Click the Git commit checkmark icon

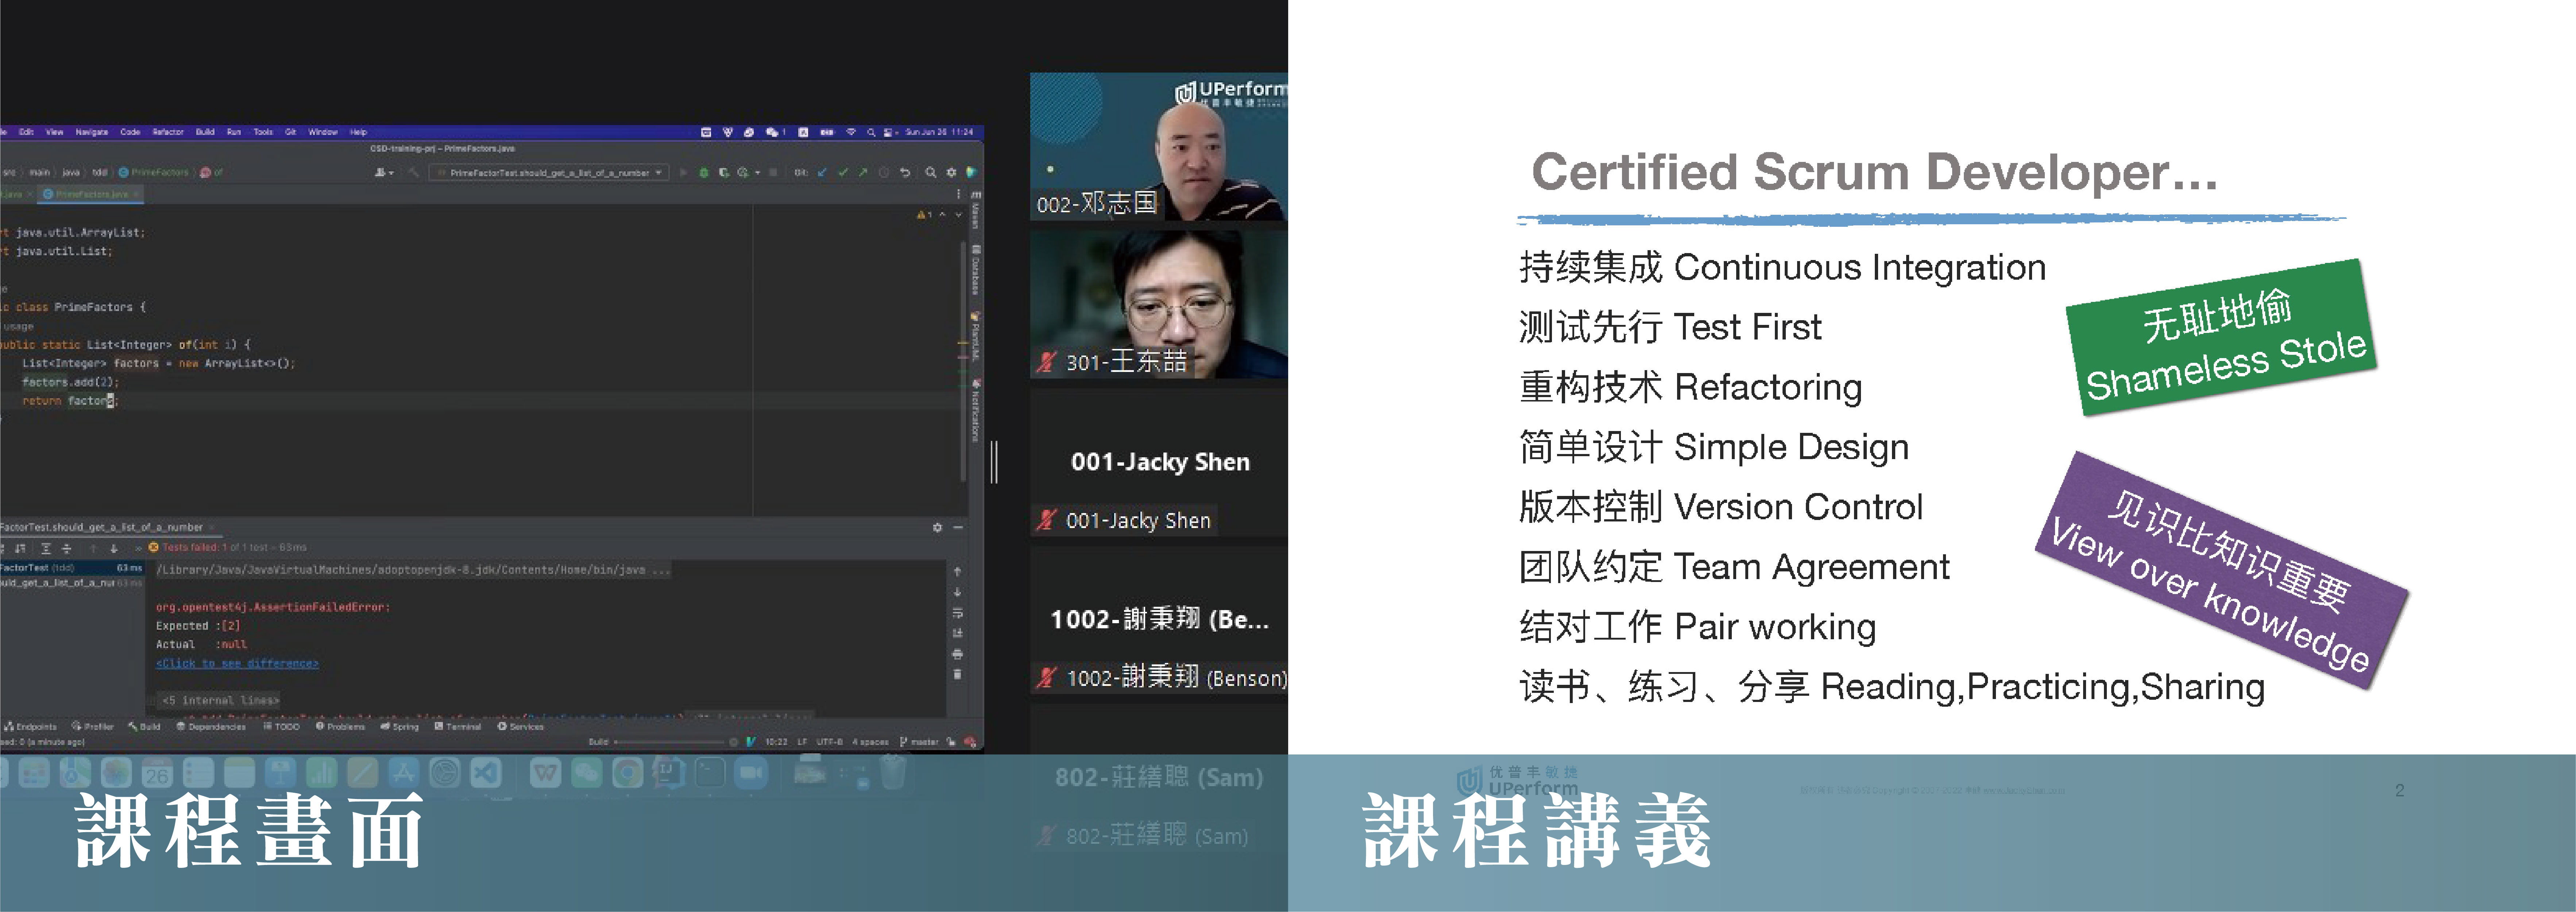tap(843, 172)
